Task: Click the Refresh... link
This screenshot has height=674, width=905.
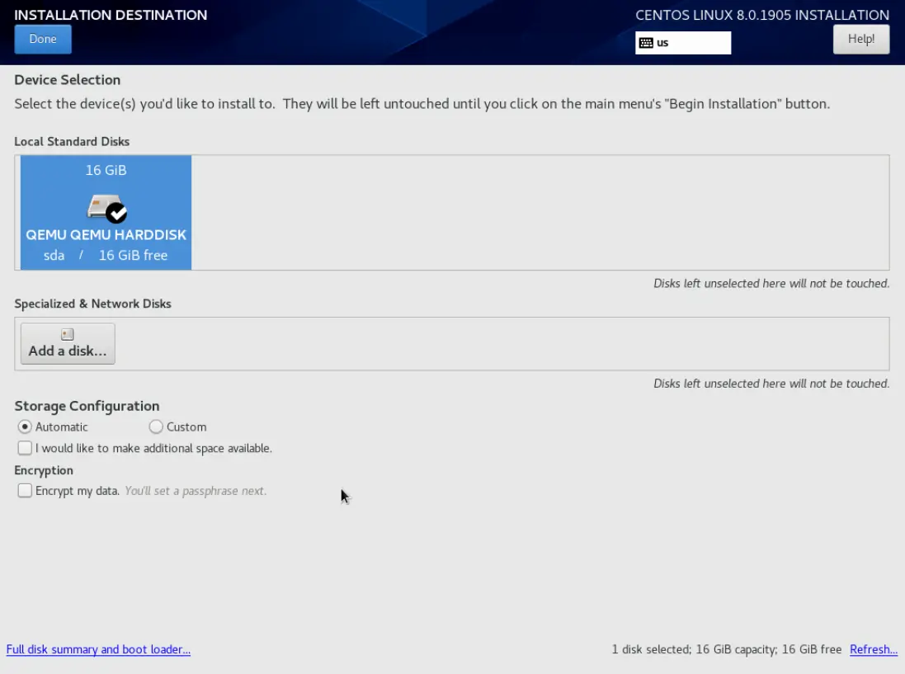Action: [x=874, y=649]
